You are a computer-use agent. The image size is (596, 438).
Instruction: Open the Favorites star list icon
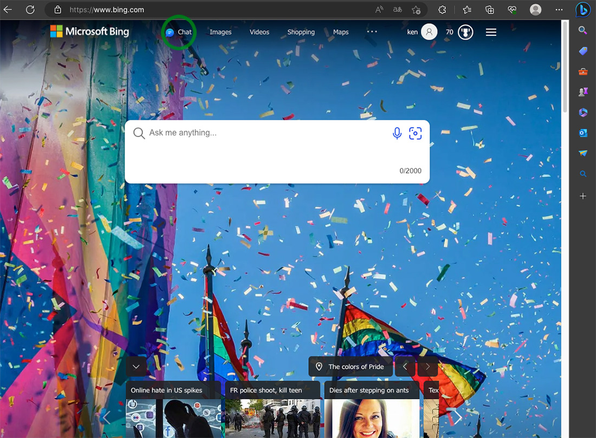click(467, 10)
